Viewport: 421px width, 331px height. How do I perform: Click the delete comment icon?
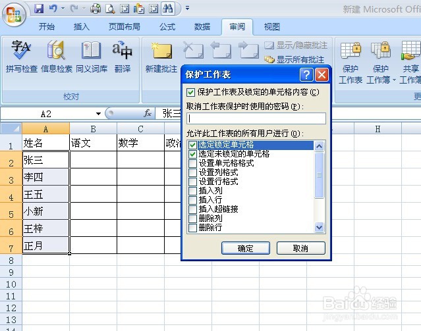tap(193, 49)
